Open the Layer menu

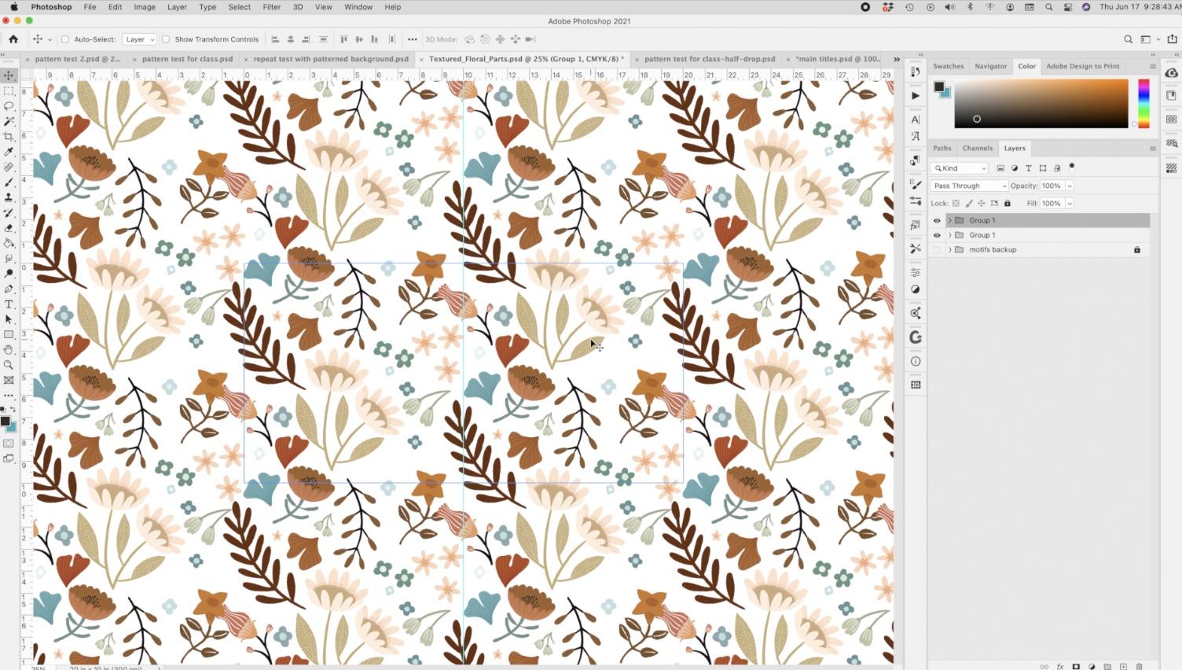pyautogui.click(x=177, y=7)
